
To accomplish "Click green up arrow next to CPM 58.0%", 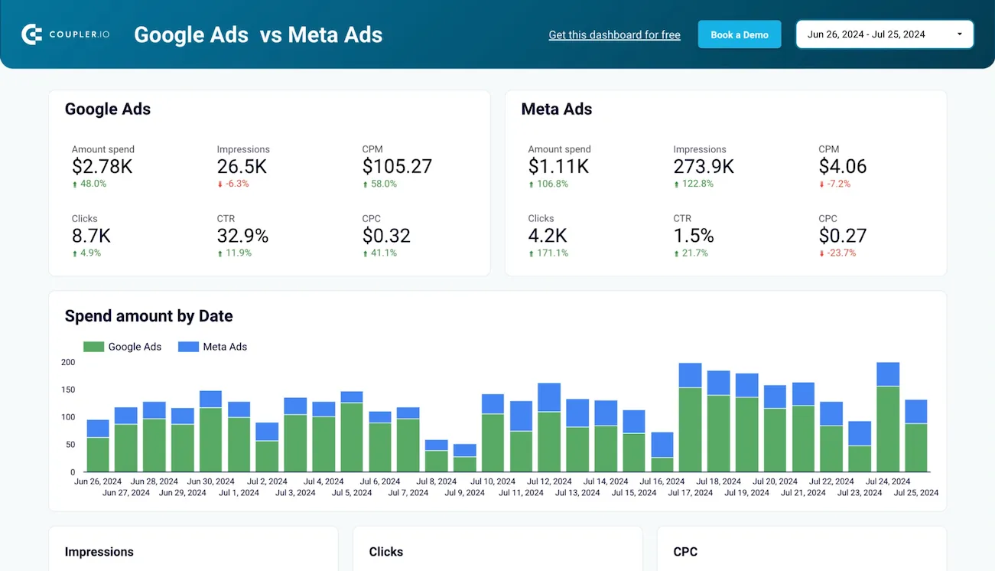I will 367,184.
